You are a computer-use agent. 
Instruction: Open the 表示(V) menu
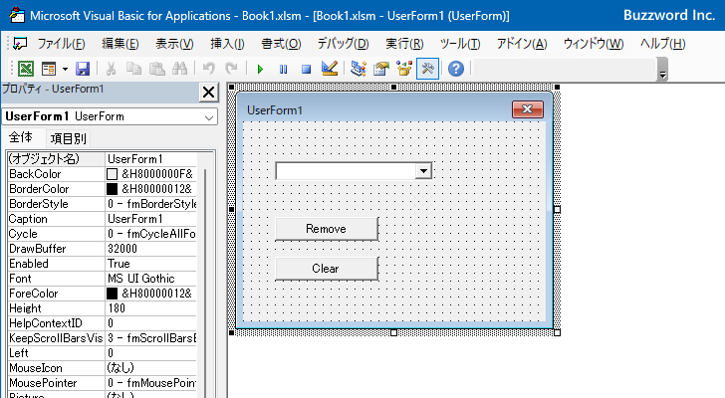point(174,44)
